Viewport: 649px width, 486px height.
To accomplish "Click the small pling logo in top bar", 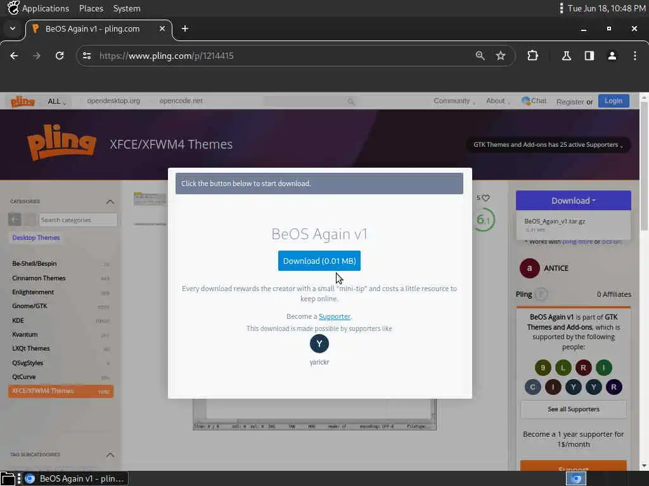I will point(22,101).
